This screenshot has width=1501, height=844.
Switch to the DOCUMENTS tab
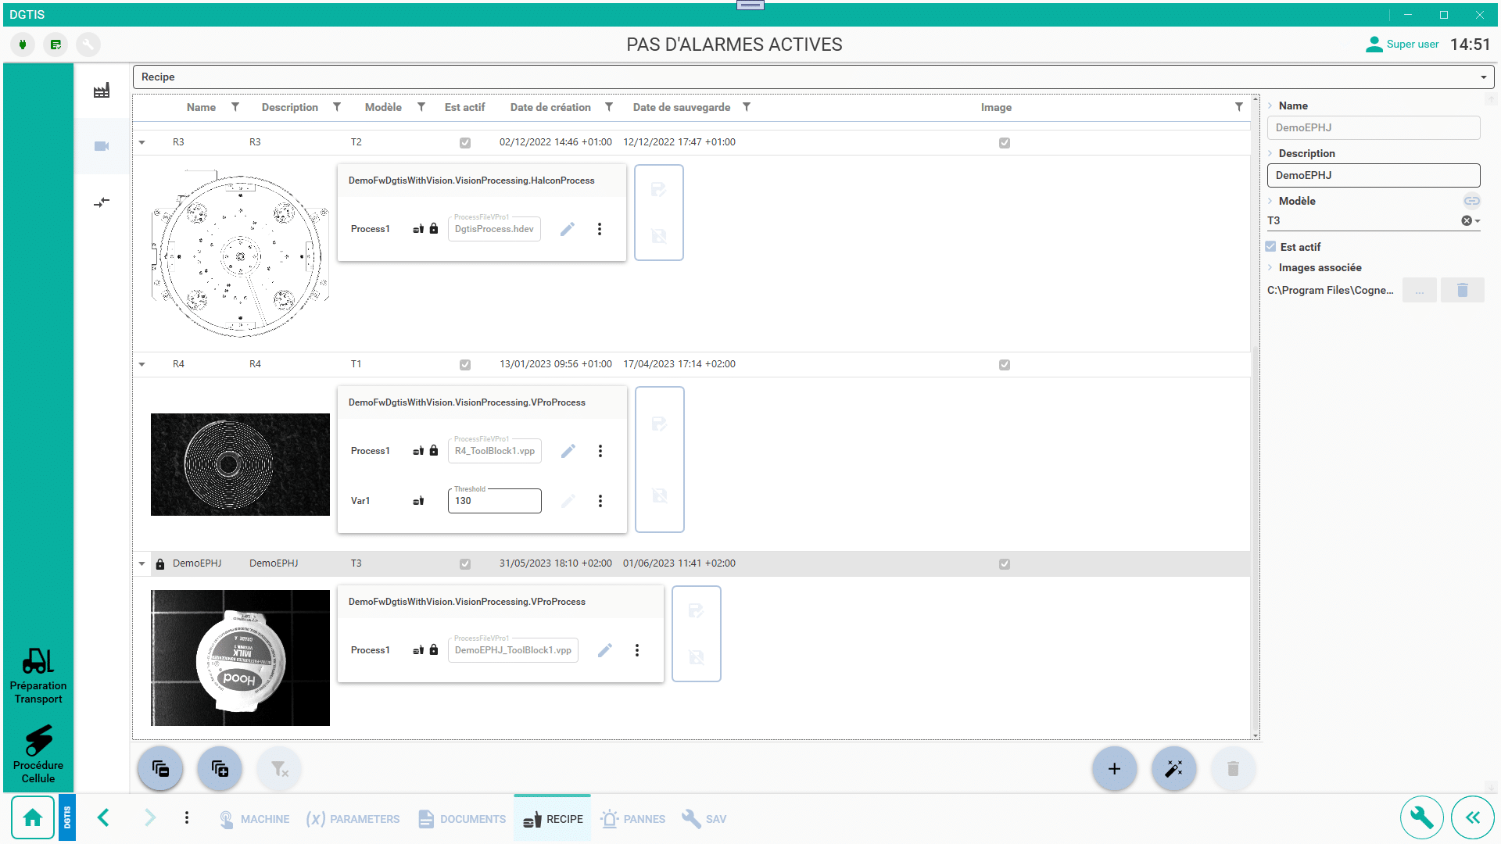462,819
